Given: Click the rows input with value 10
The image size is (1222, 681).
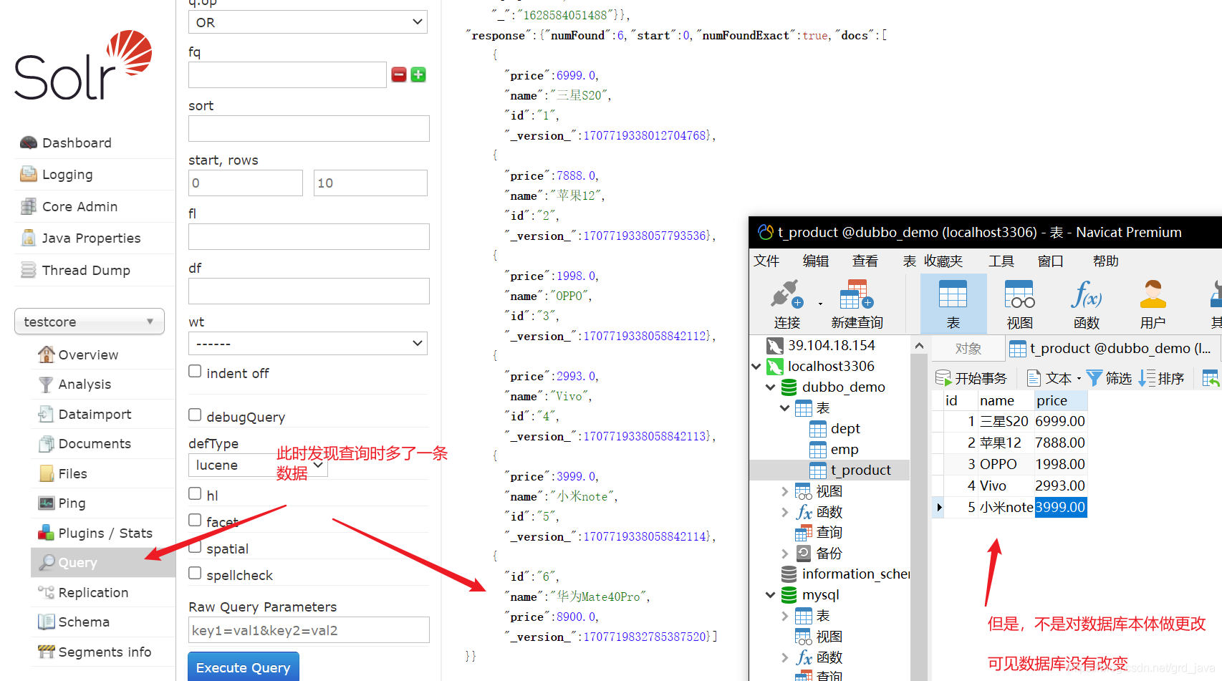Looking at the screenshot, I should pyautogui.click(x=370, y=183).
